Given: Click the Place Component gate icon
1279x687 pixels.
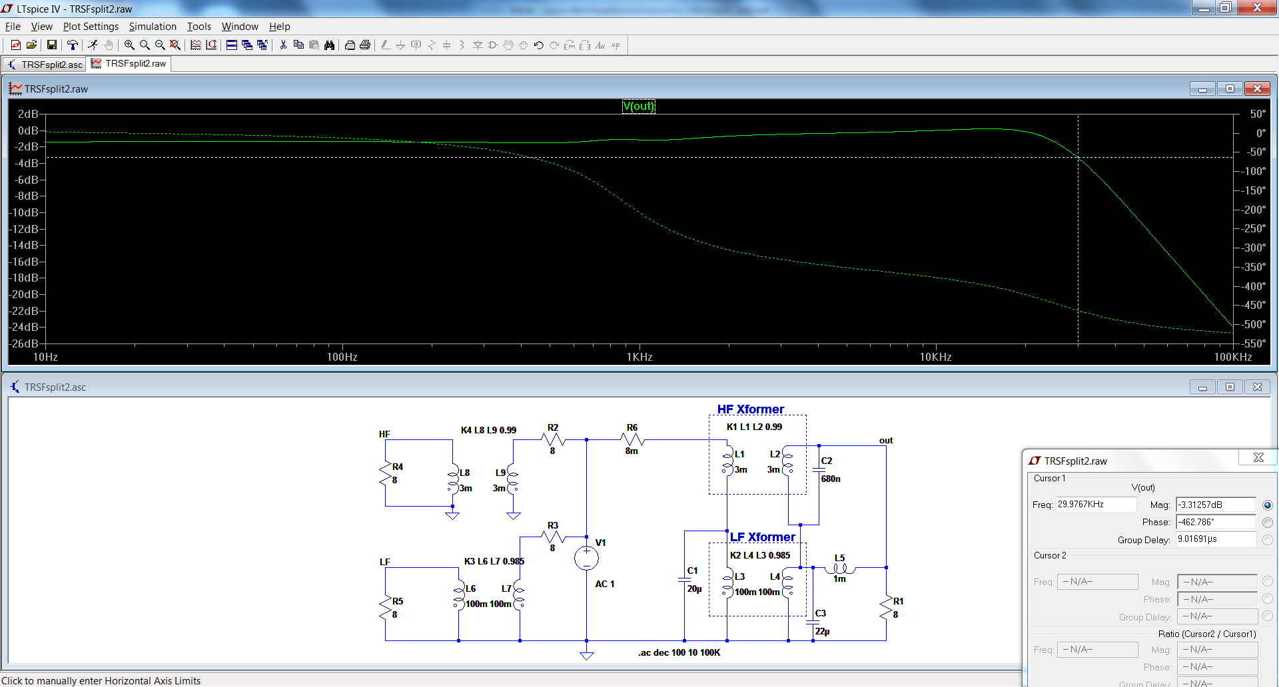Looking at the screenshot, I should [x=493, y=45].
